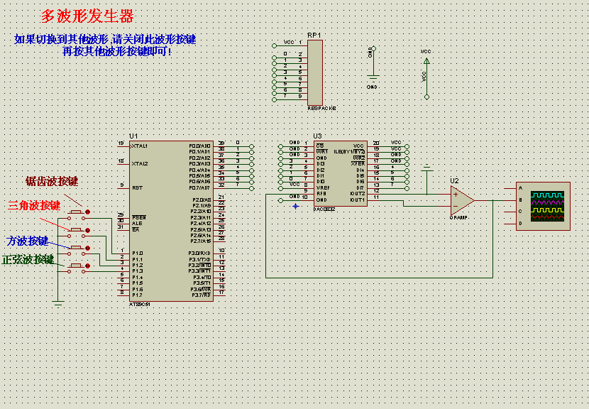The height and width of the screenshot is (409, 589).
Task: Click the RESPACK8 part name
Action: pyautogui.click(x=321, y=108)
